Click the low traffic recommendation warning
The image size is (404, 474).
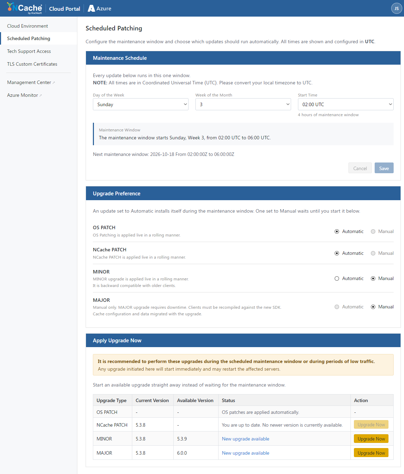click(x=243, y=365)
